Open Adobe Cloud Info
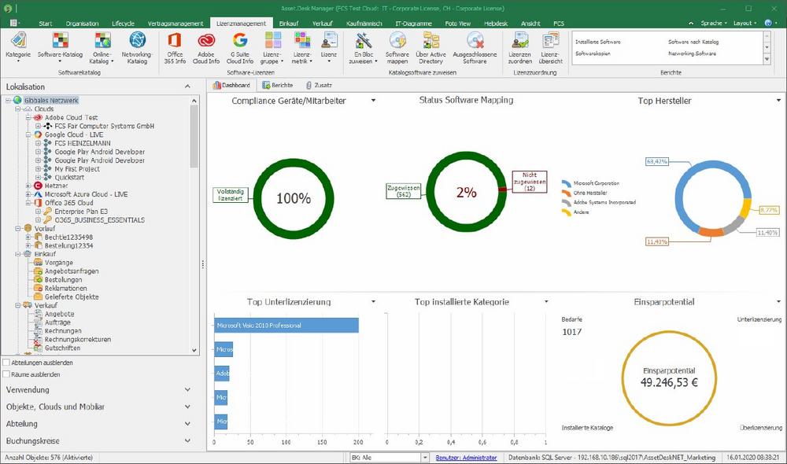This screenshot has width=787, height=464. click(x=206, y=47)
